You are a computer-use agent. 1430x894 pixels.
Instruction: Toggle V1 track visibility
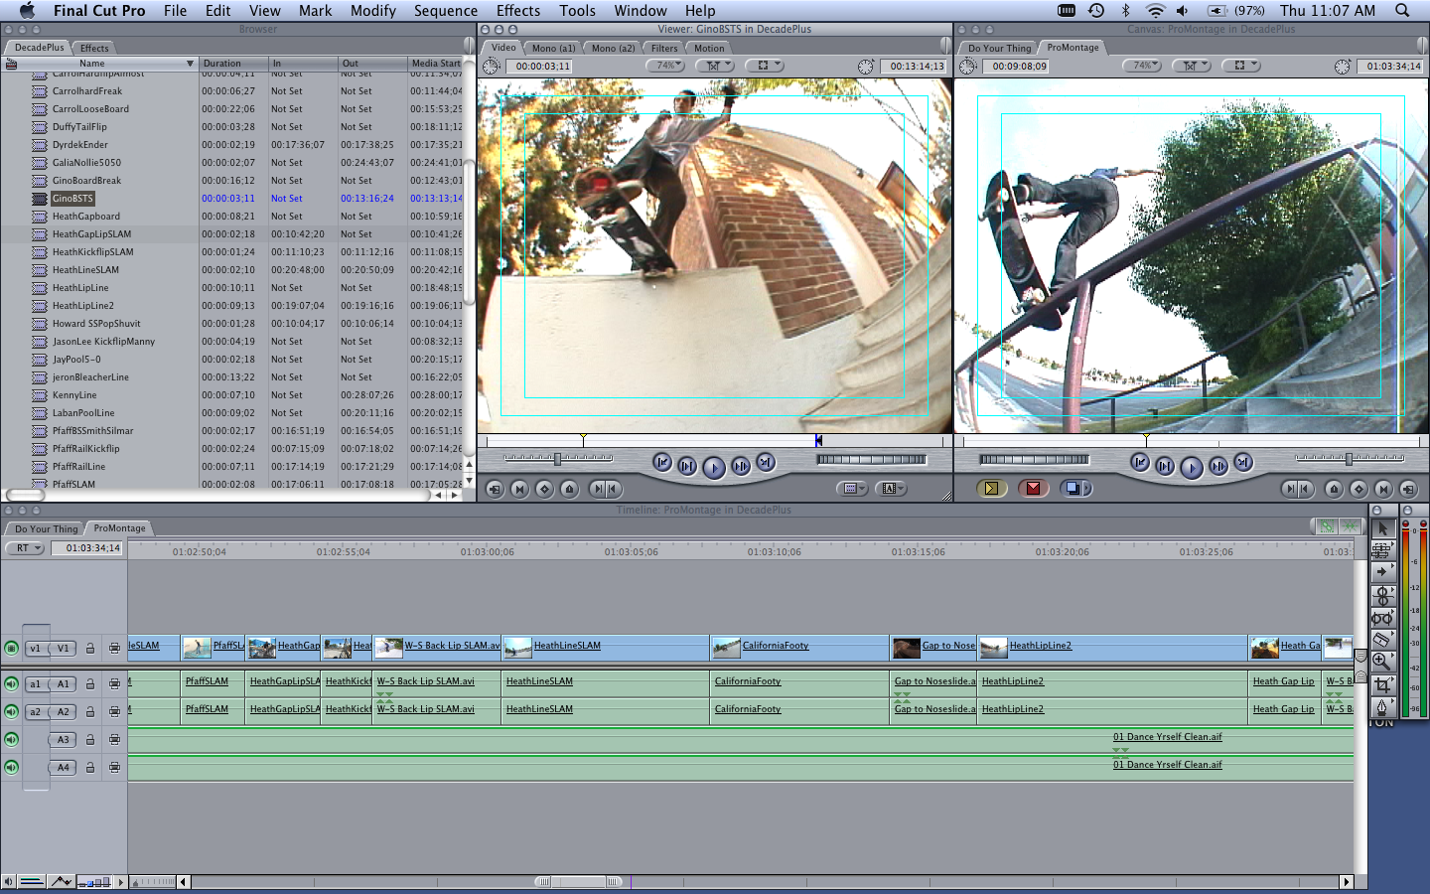pos(12,648)
